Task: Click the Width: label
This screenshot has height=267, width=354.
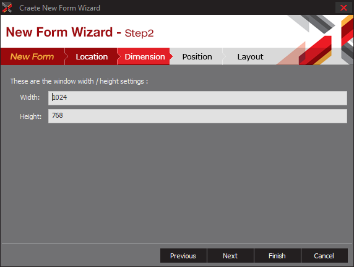Action: coord(30,97)
